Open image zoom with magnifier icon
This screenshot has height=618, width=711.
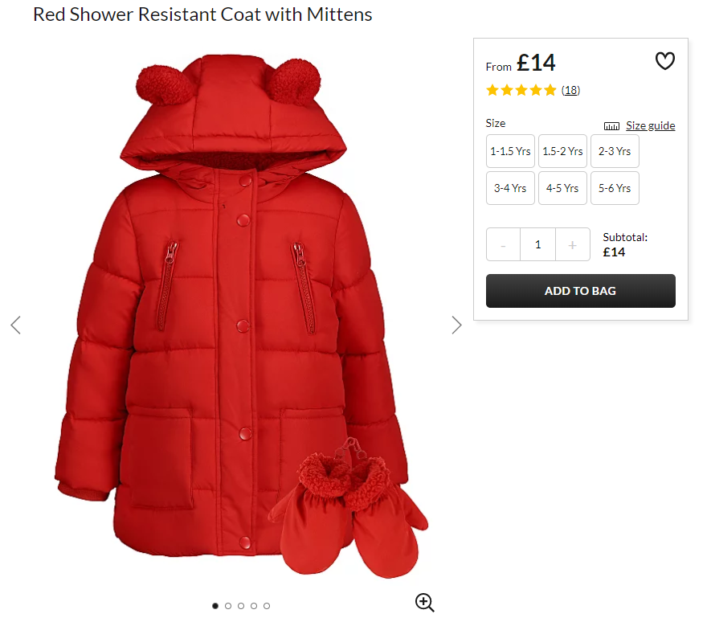coord(425,602)
